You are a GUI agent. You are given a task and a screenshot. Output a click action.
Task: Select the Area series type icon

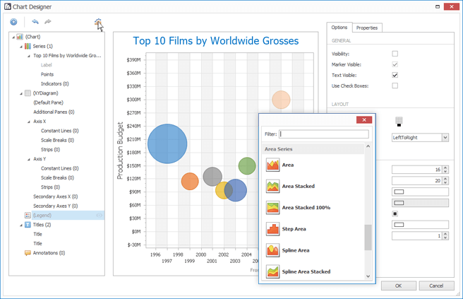click(273, 165)
